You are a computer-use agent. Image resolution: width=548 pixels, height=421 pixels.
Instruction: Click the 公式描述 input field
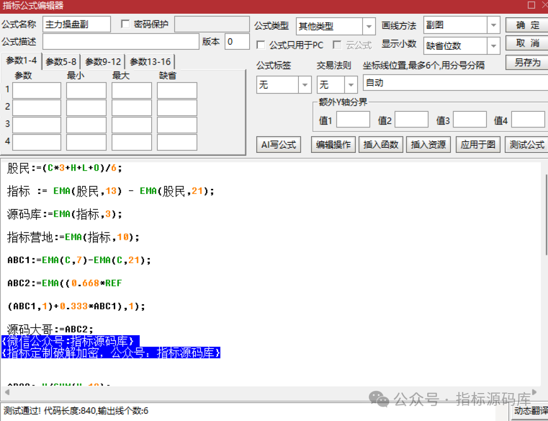pos(121,42)
